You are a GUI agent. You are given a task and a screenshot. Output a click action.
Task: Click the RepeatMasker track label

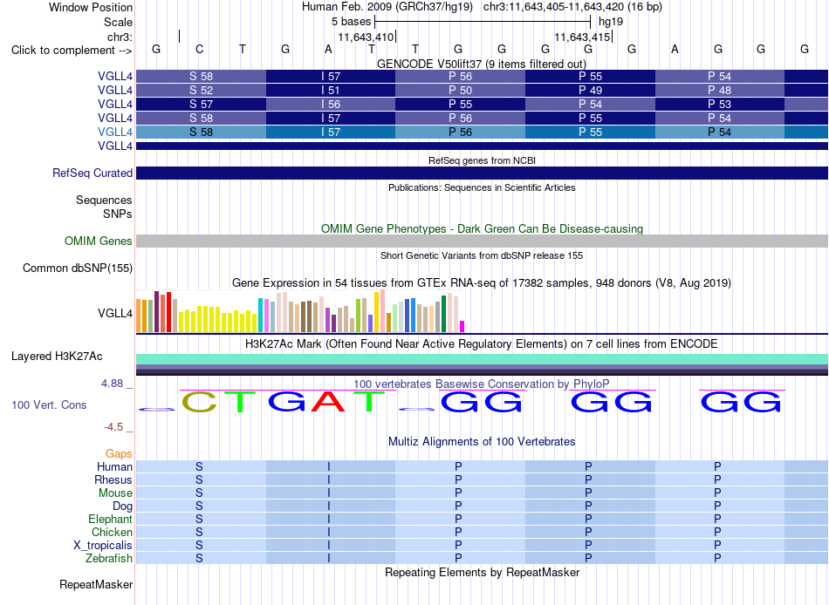[96, 584]
